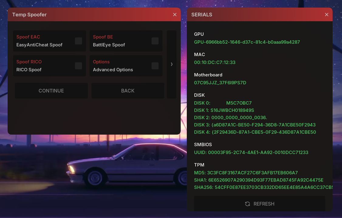This screenshot has height=218, width=342.
Task: Click the refresh arrows icon
Action: coord(248,204)
